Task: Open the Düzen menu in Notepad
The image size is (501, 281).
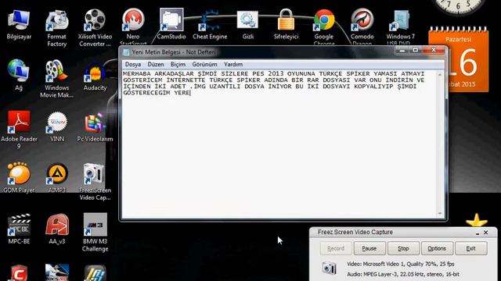Action: (x=156, y=64)
